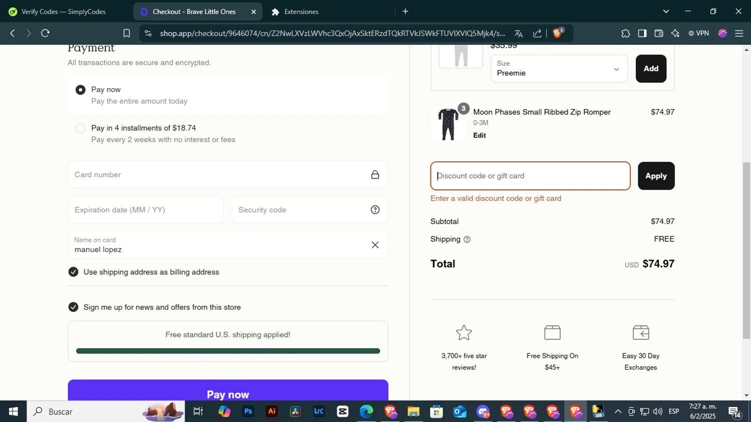Open the translate page icon

coord(519,34)
